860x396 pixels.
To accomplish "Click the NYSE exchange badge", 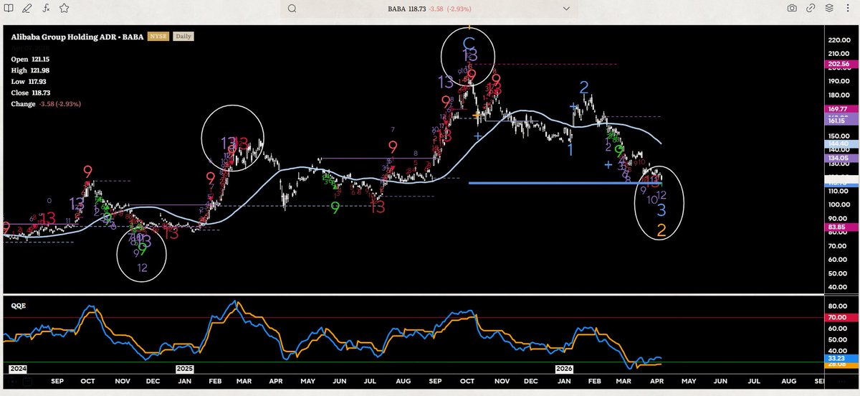I will [158, 36].
